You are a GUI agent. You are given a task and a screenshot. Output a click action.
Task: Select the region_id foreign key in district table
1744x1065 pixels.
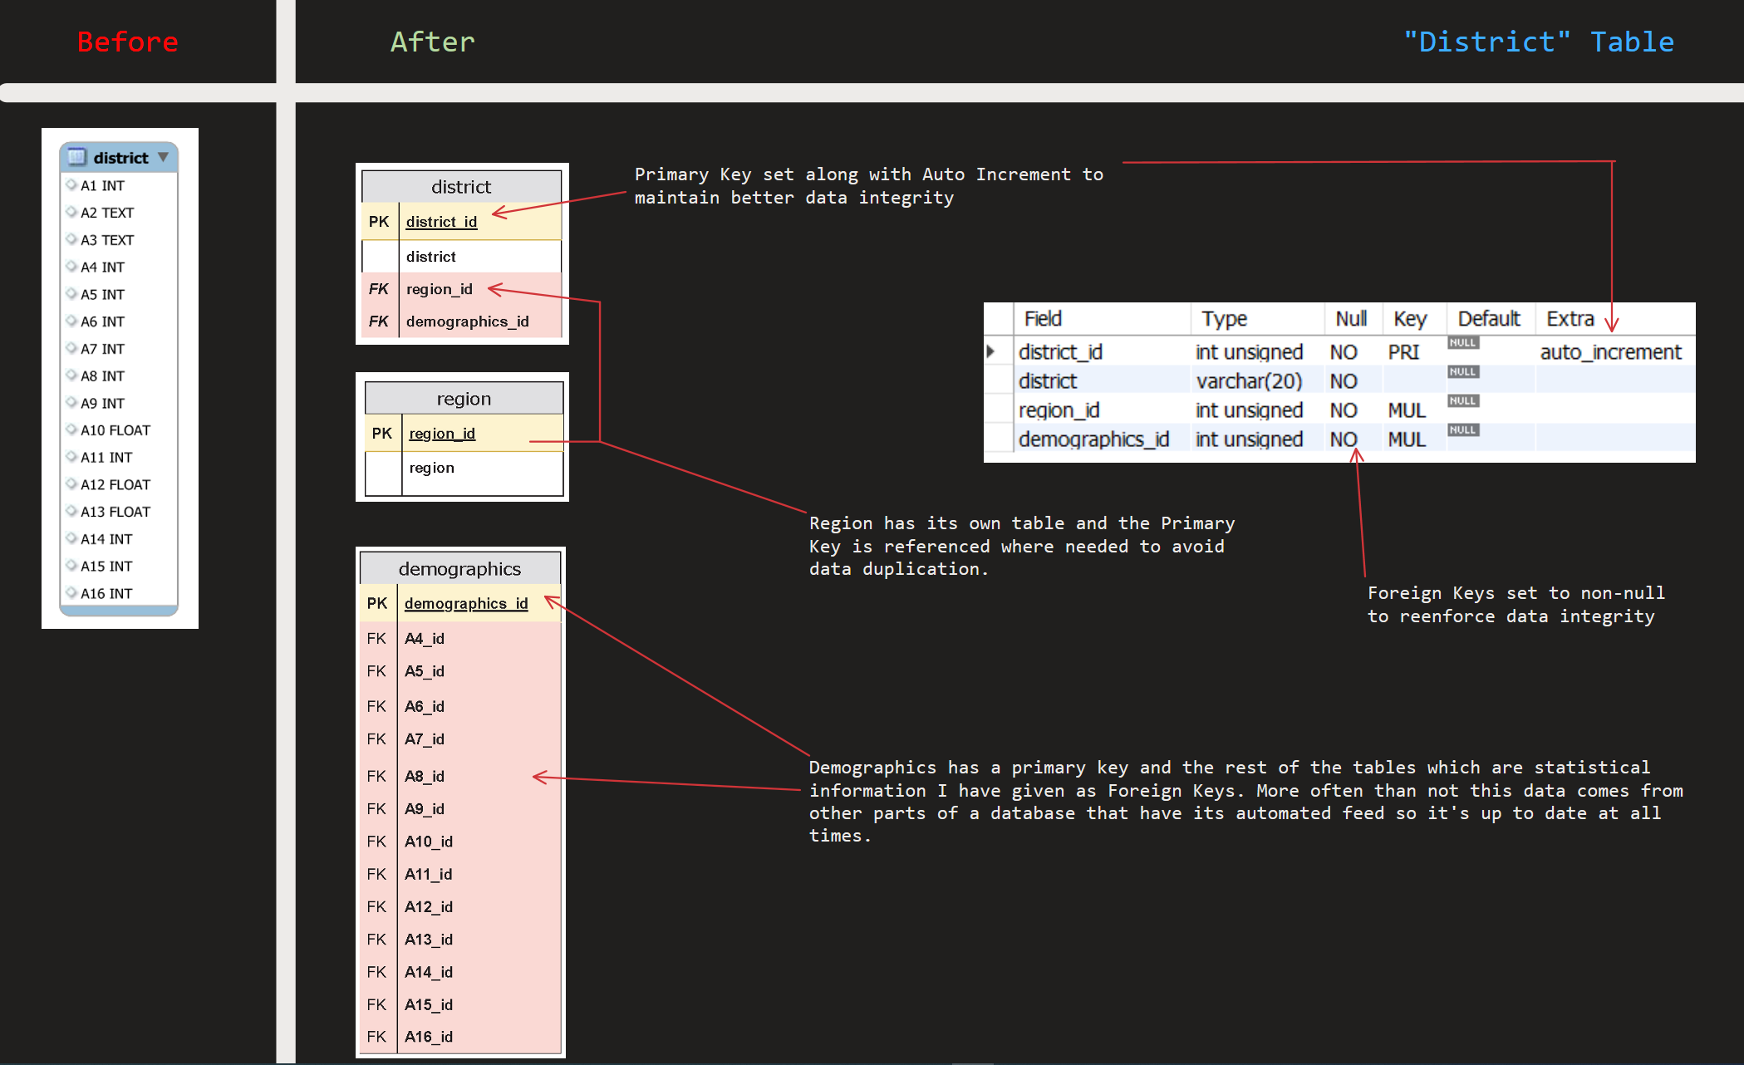tap(440, 288)
